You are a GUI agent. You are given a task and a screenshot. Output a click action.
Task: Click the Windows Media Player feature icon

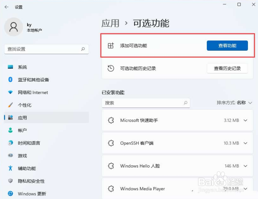click(111, 188)
